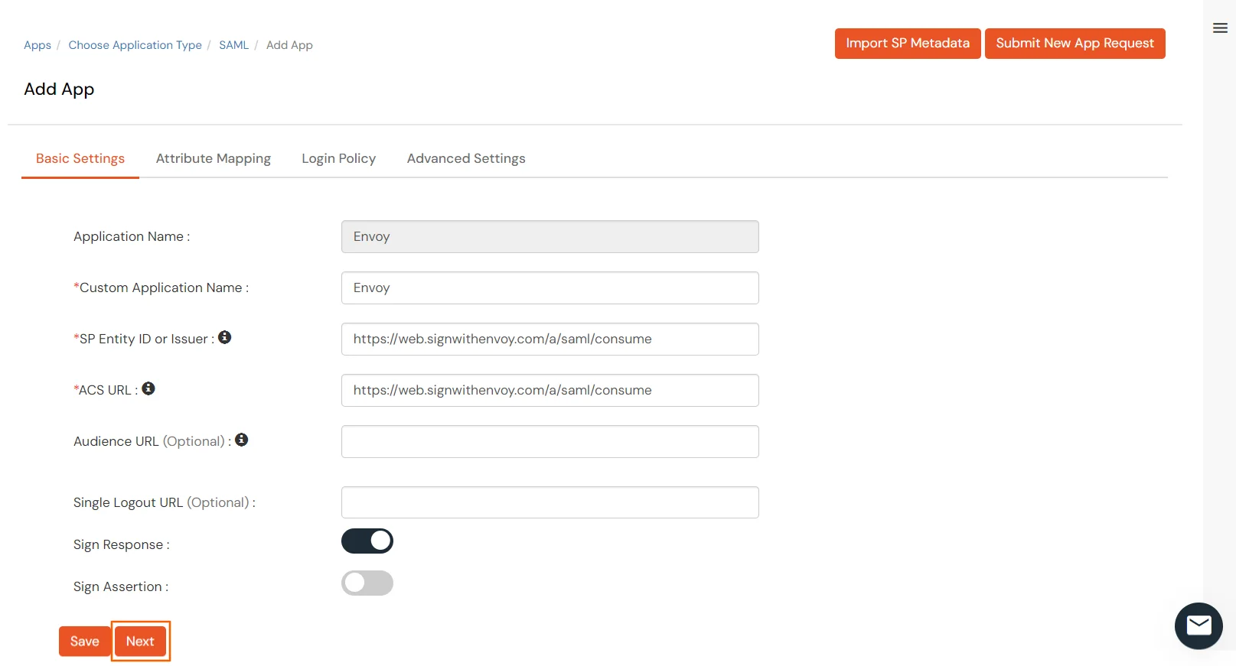This screenshot has width=1236, height=666.
Task: Click the Add App page heading
Action: pyautogui.click(x=59, y=89)
